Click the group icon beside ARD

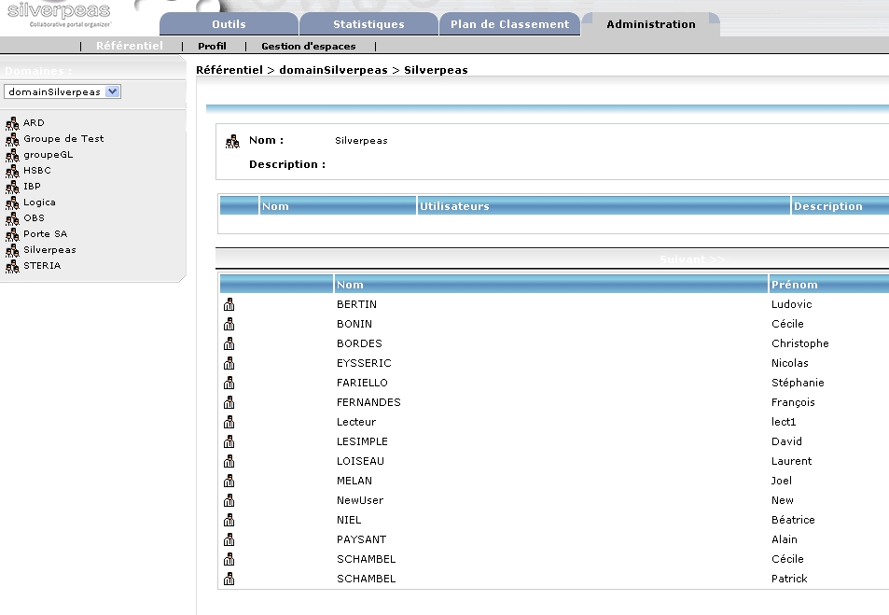[x=12, y=123]
